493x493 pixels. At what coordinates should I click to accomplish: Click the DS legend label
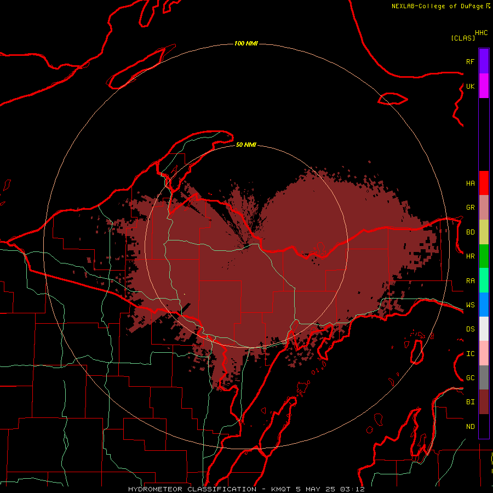(x=471, y=329)
